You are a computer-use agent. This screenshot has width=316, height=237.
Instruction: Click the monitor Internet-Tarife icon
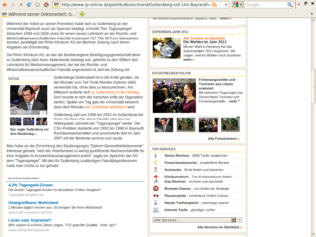(156, 210)
